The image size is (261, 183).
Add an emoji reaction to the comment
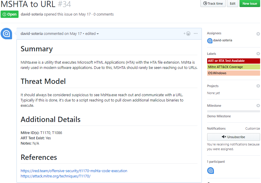coord(187,34)
